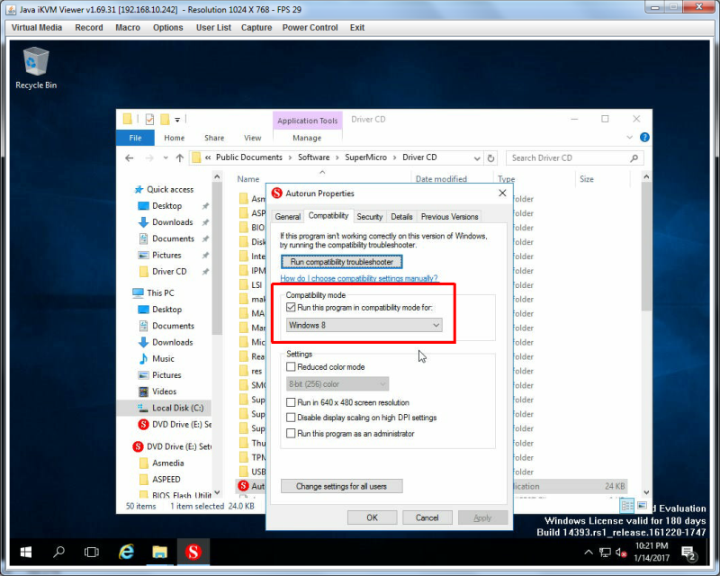This screenshot has width=720, height=576.
Task: Open the 8-bit (256) color dropdown
Action: pos(337,383)
